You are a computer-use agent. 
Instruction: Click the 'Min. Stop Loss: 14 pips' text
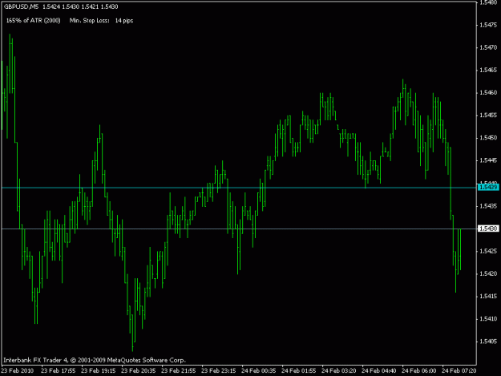(101, 21)
